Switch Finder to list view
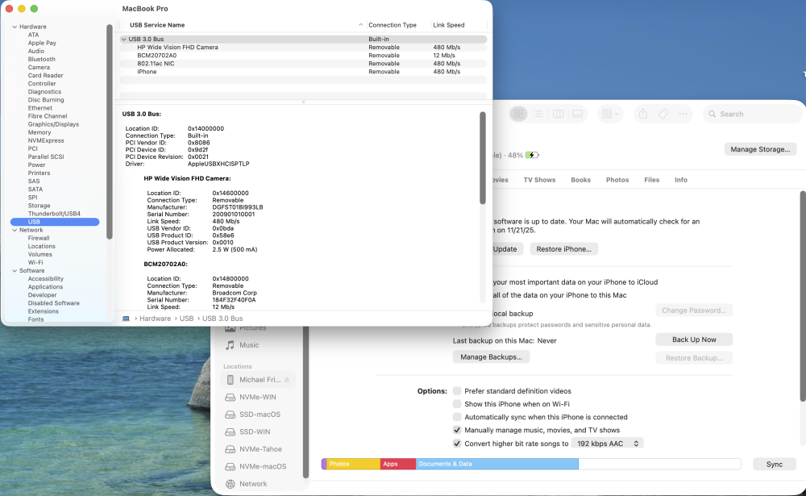The image size is (806, 496). coord(538,114)
